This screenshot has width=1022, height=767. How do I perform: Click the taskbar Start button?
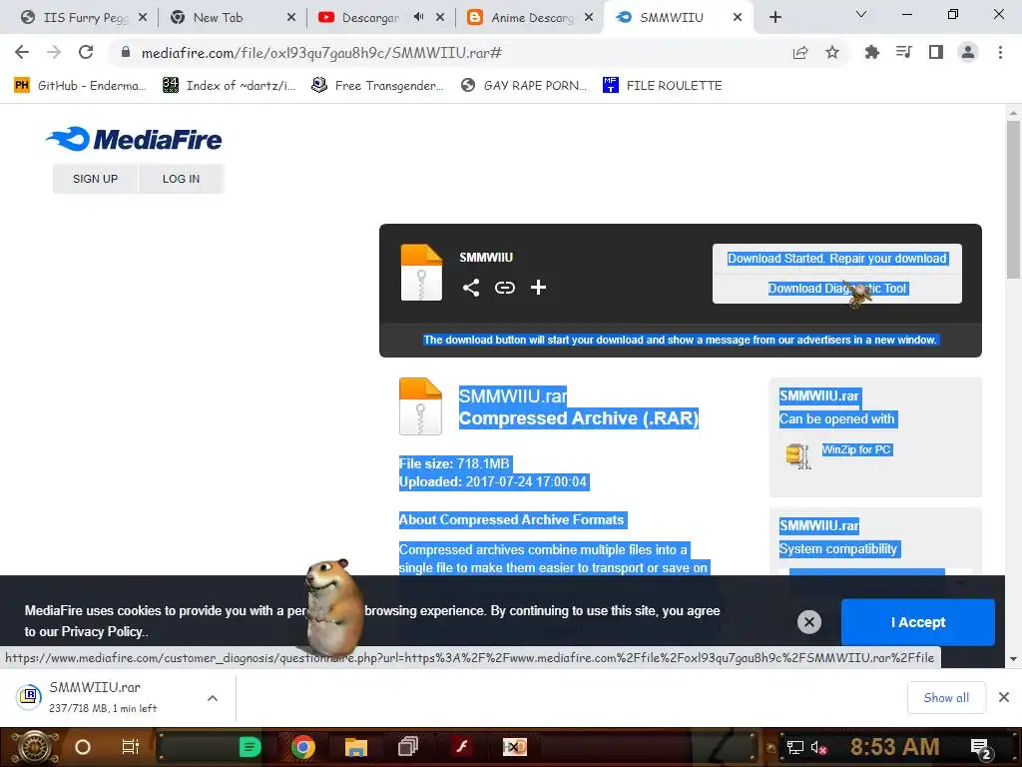coord(34,747)
